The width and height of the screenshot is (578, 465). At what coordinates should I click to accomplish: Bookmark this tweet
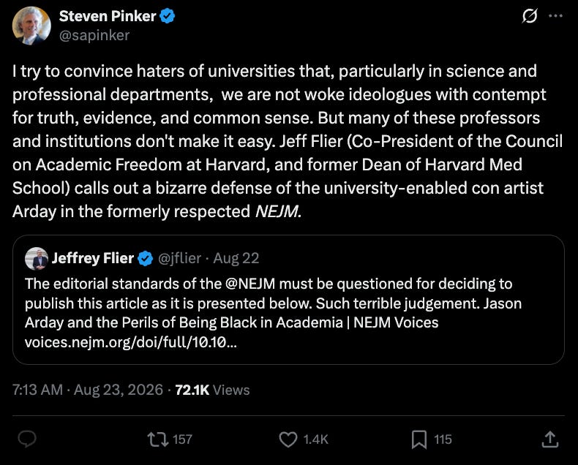coord(419,439)
